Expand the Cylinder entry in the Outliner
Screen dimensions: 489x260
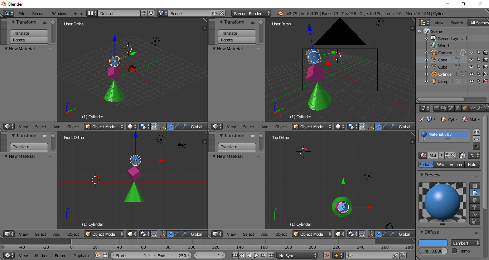click(427, 74)
